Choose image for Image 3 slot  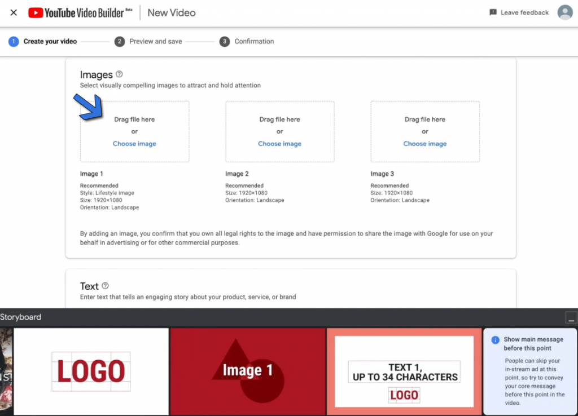click(x=425, y=144)
